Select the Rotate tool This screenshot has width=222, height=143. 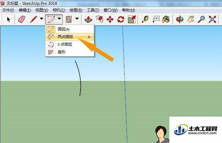point(121,19)
